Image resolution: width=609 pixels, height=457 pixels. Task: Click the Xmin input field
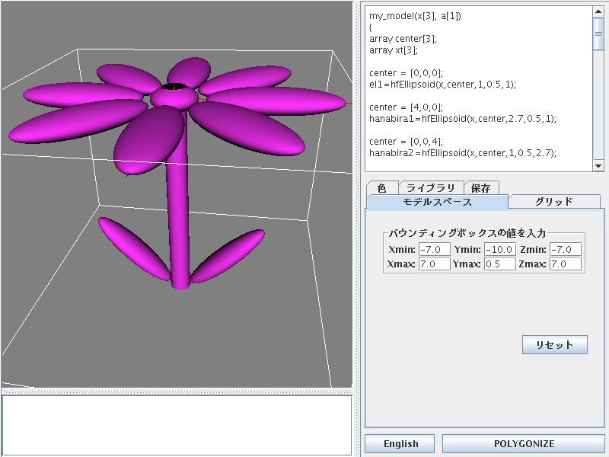coord(434,249)
